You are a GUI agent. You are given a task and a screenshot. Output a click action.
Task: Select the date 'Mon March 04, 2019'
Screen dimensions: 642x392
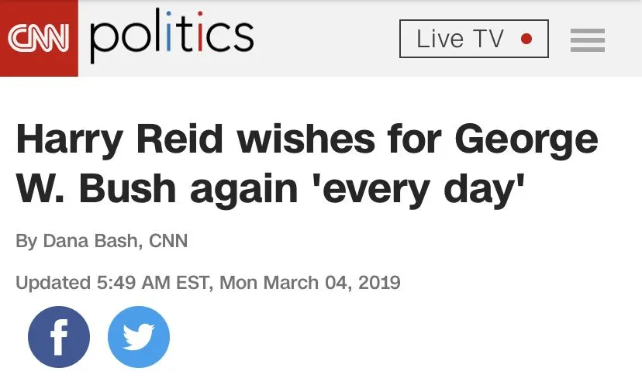coord(310,282)
